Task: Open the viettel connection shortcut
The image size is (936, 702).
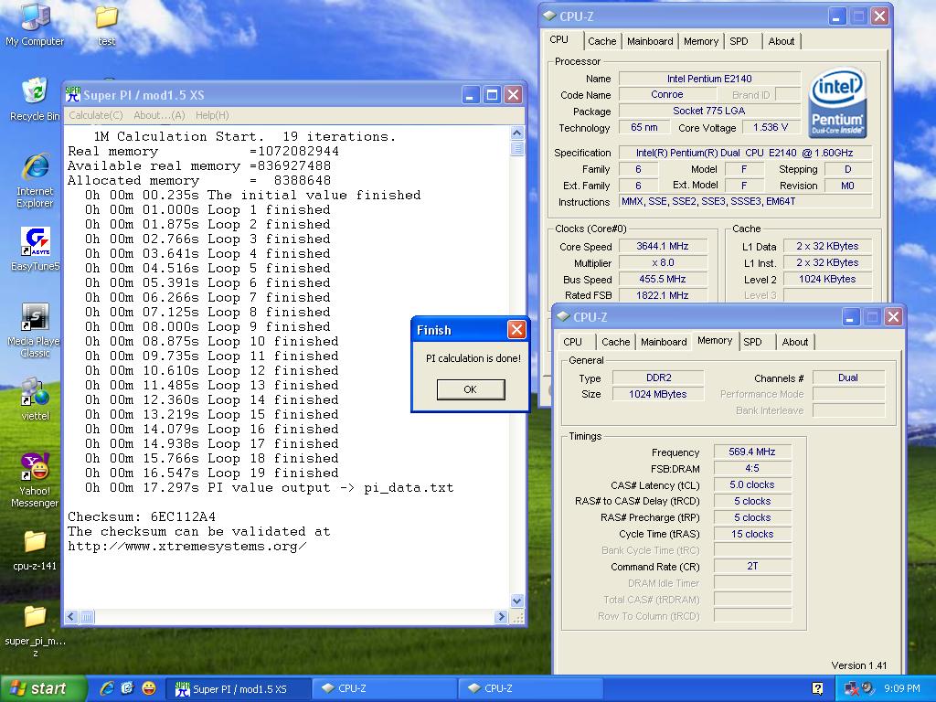Action: [35, 399]
